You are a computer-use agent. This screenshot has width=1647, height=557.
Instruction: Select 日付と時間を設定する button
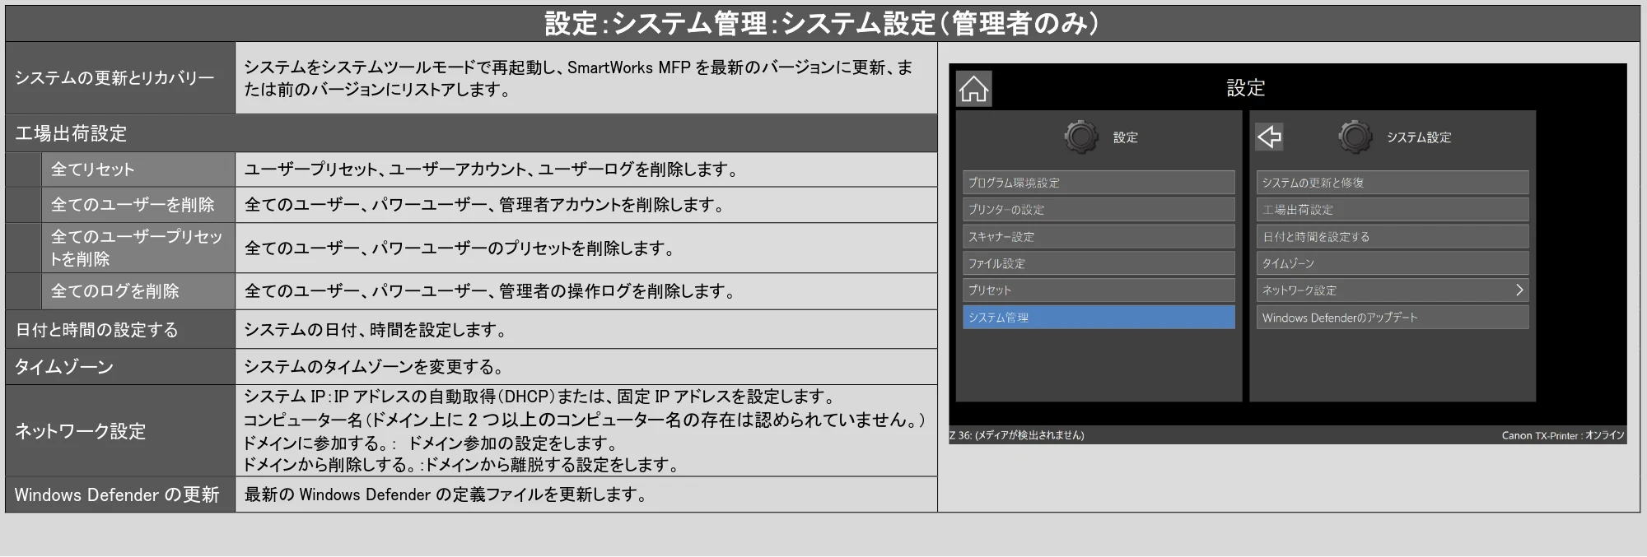click(1393, 237)
